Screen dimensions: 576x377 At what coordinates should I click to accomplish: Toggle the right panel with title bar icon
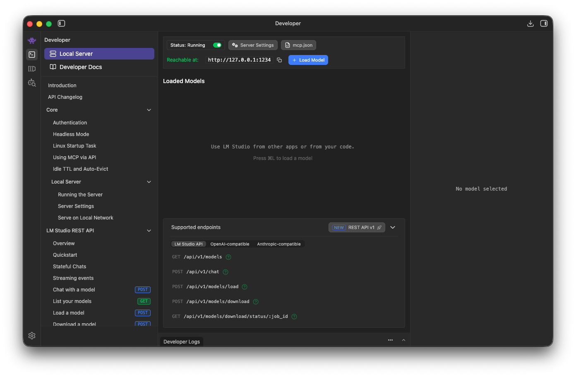coord(544,24)
